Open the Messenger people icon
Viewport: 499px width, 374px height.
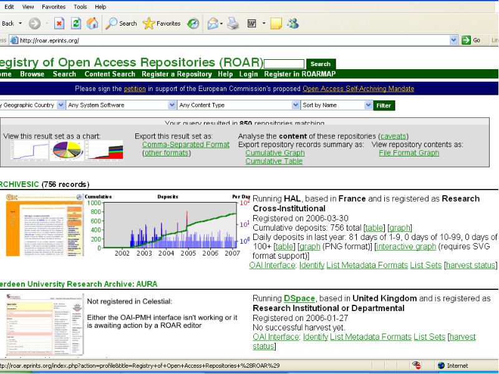pyautogui.click(x=293, y=24)
